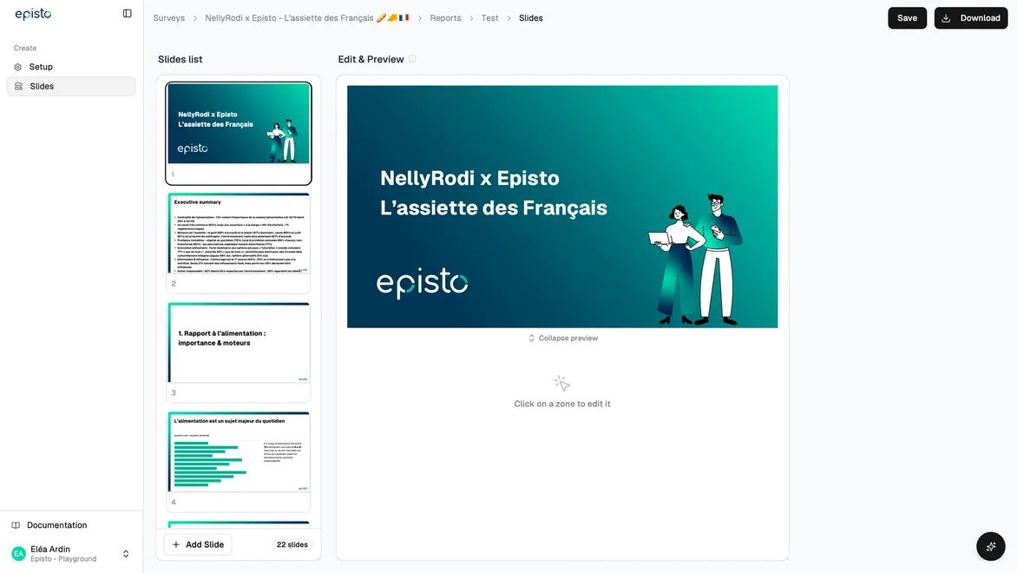Go to Surveys breadcrumb
Viewport: 1017px width, 573px height.
click(168, 18)
